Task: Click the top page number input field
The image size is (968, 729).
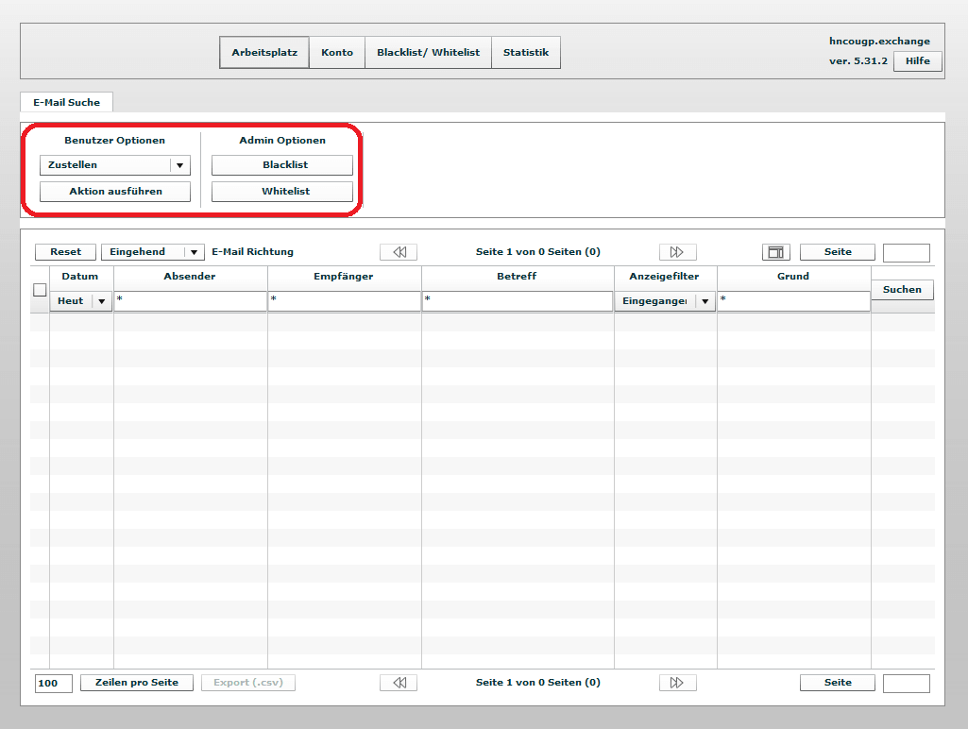Action: [x=907, y=252]
